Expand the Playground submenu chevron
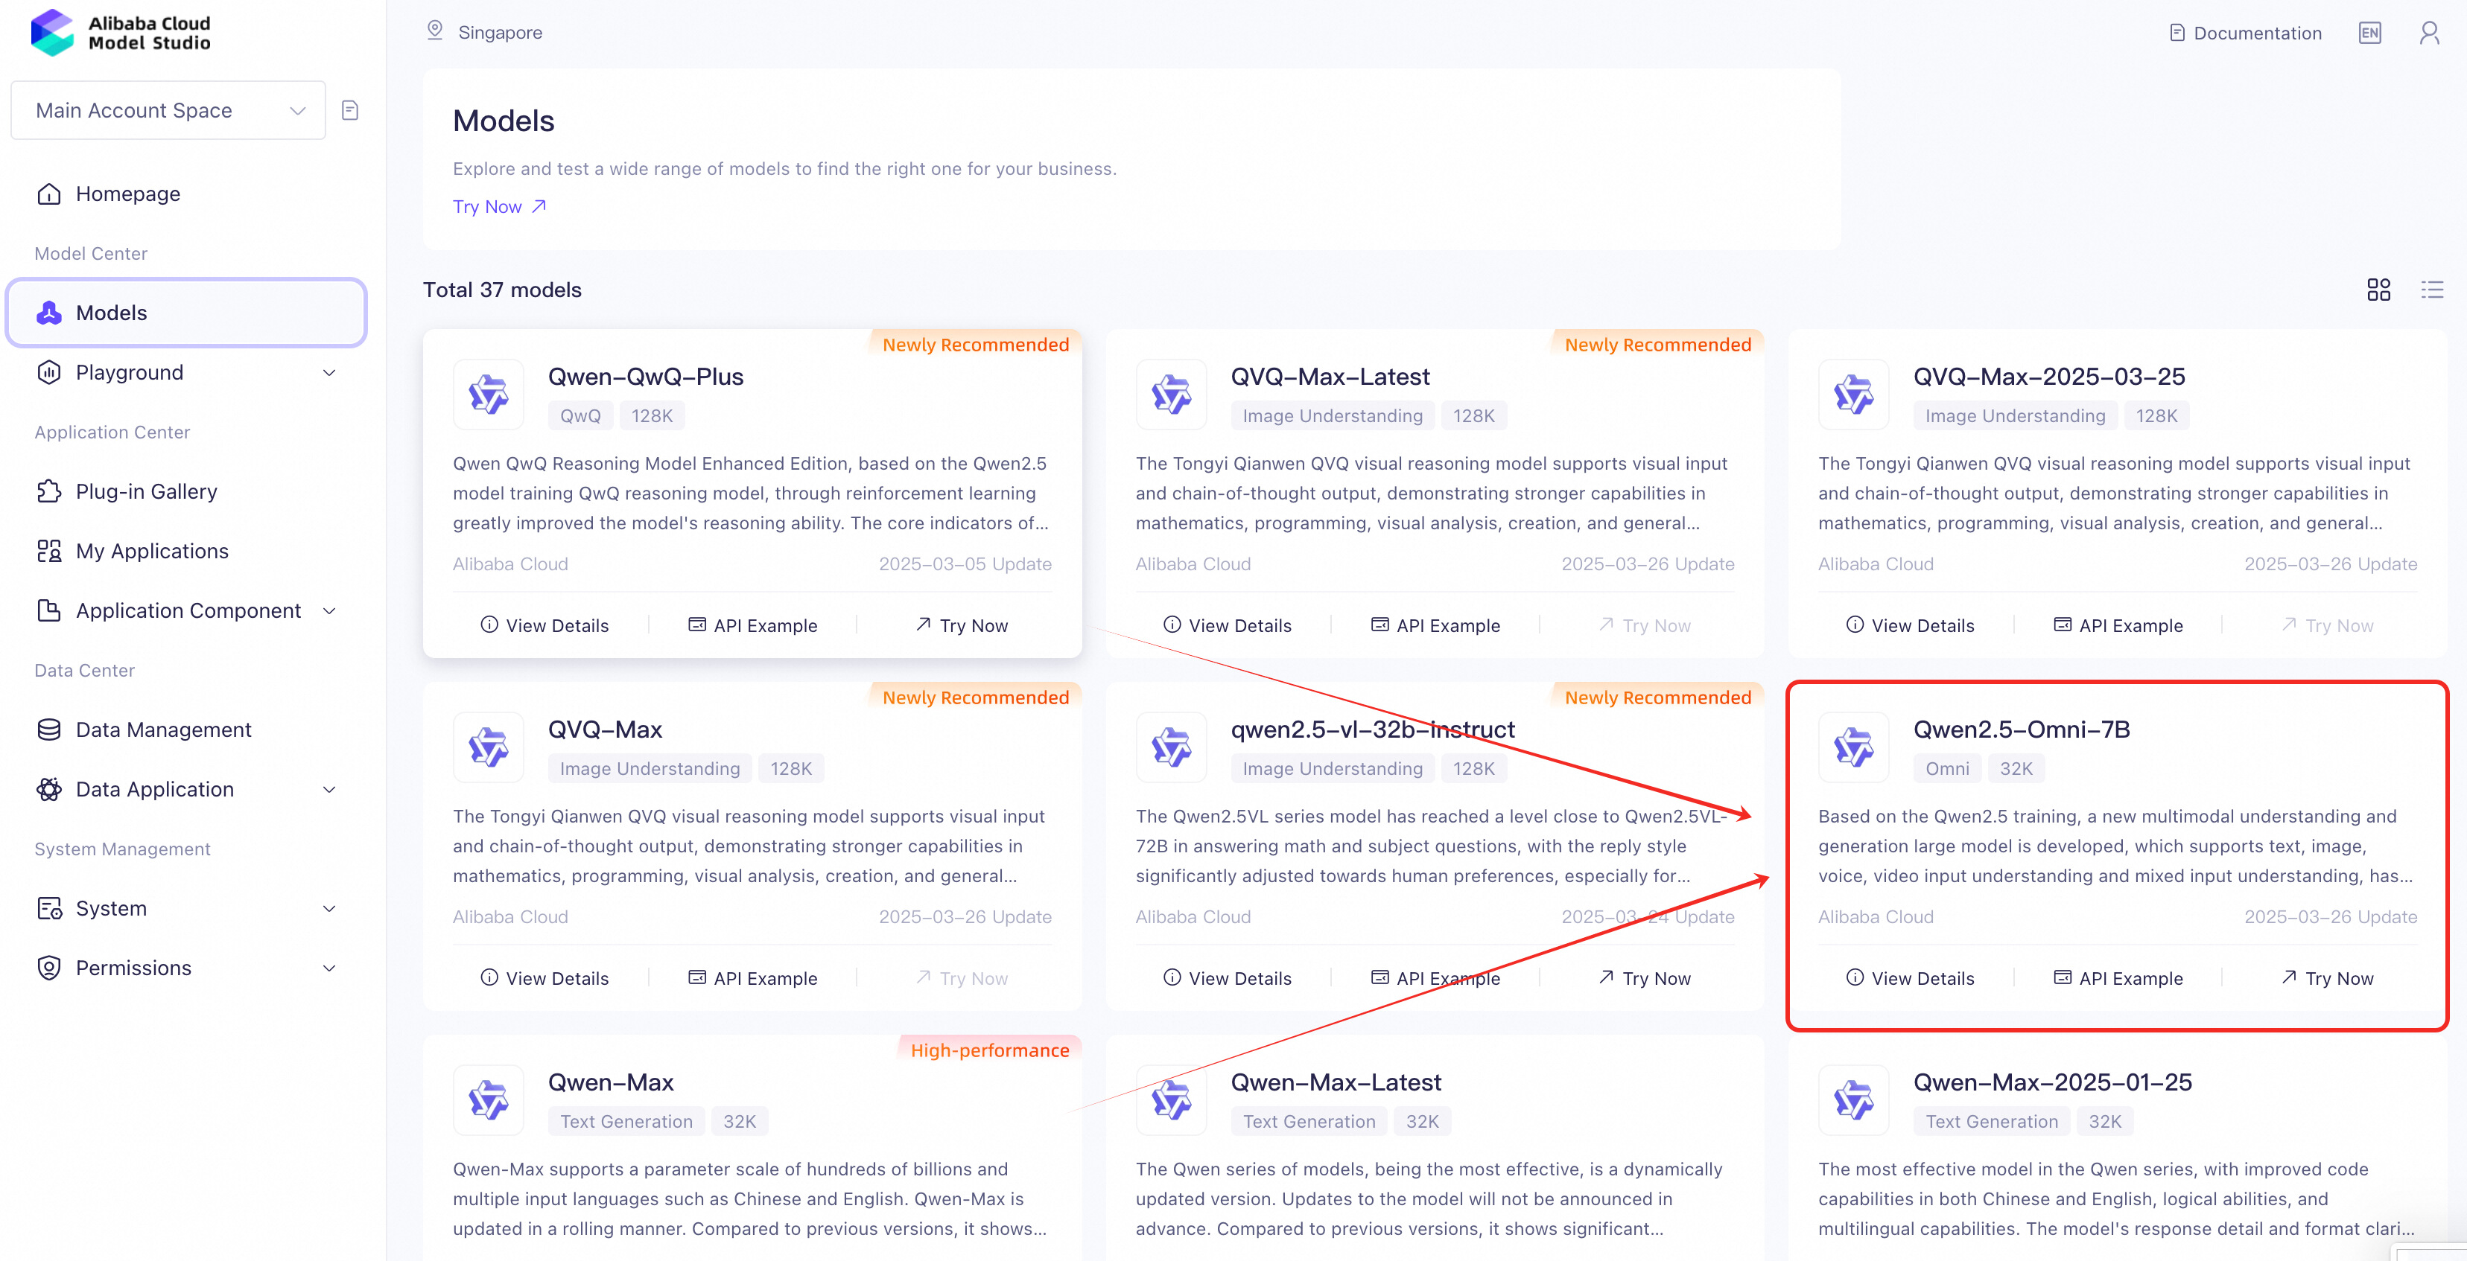 [329, 373]
